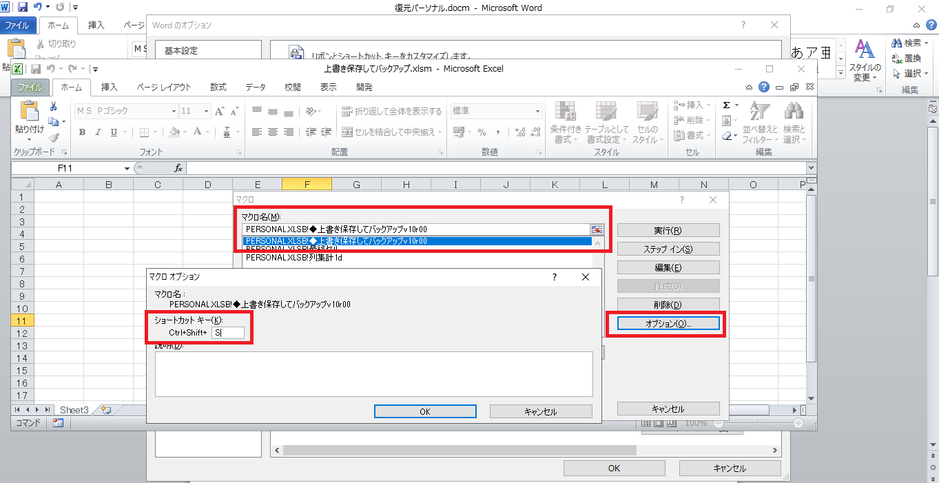Click the AutoSum sigma icon
The width and height of the screenshot is (939, 483).
pos(726,105)
